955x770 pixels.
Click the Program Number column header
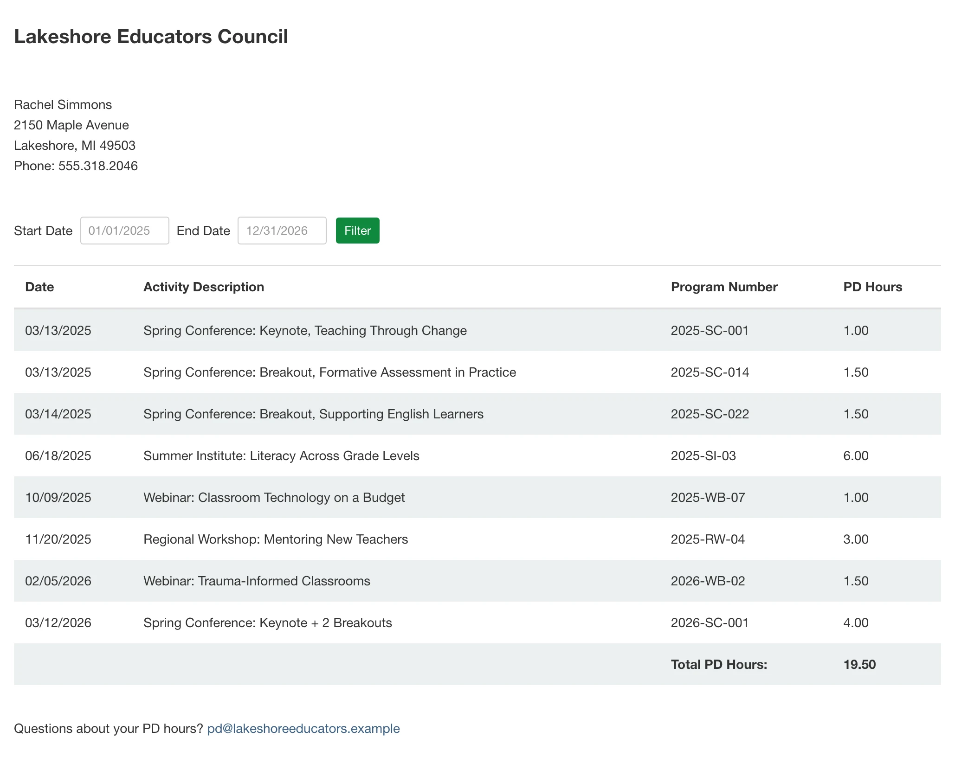pyautogui.click(x=724, y=287)
